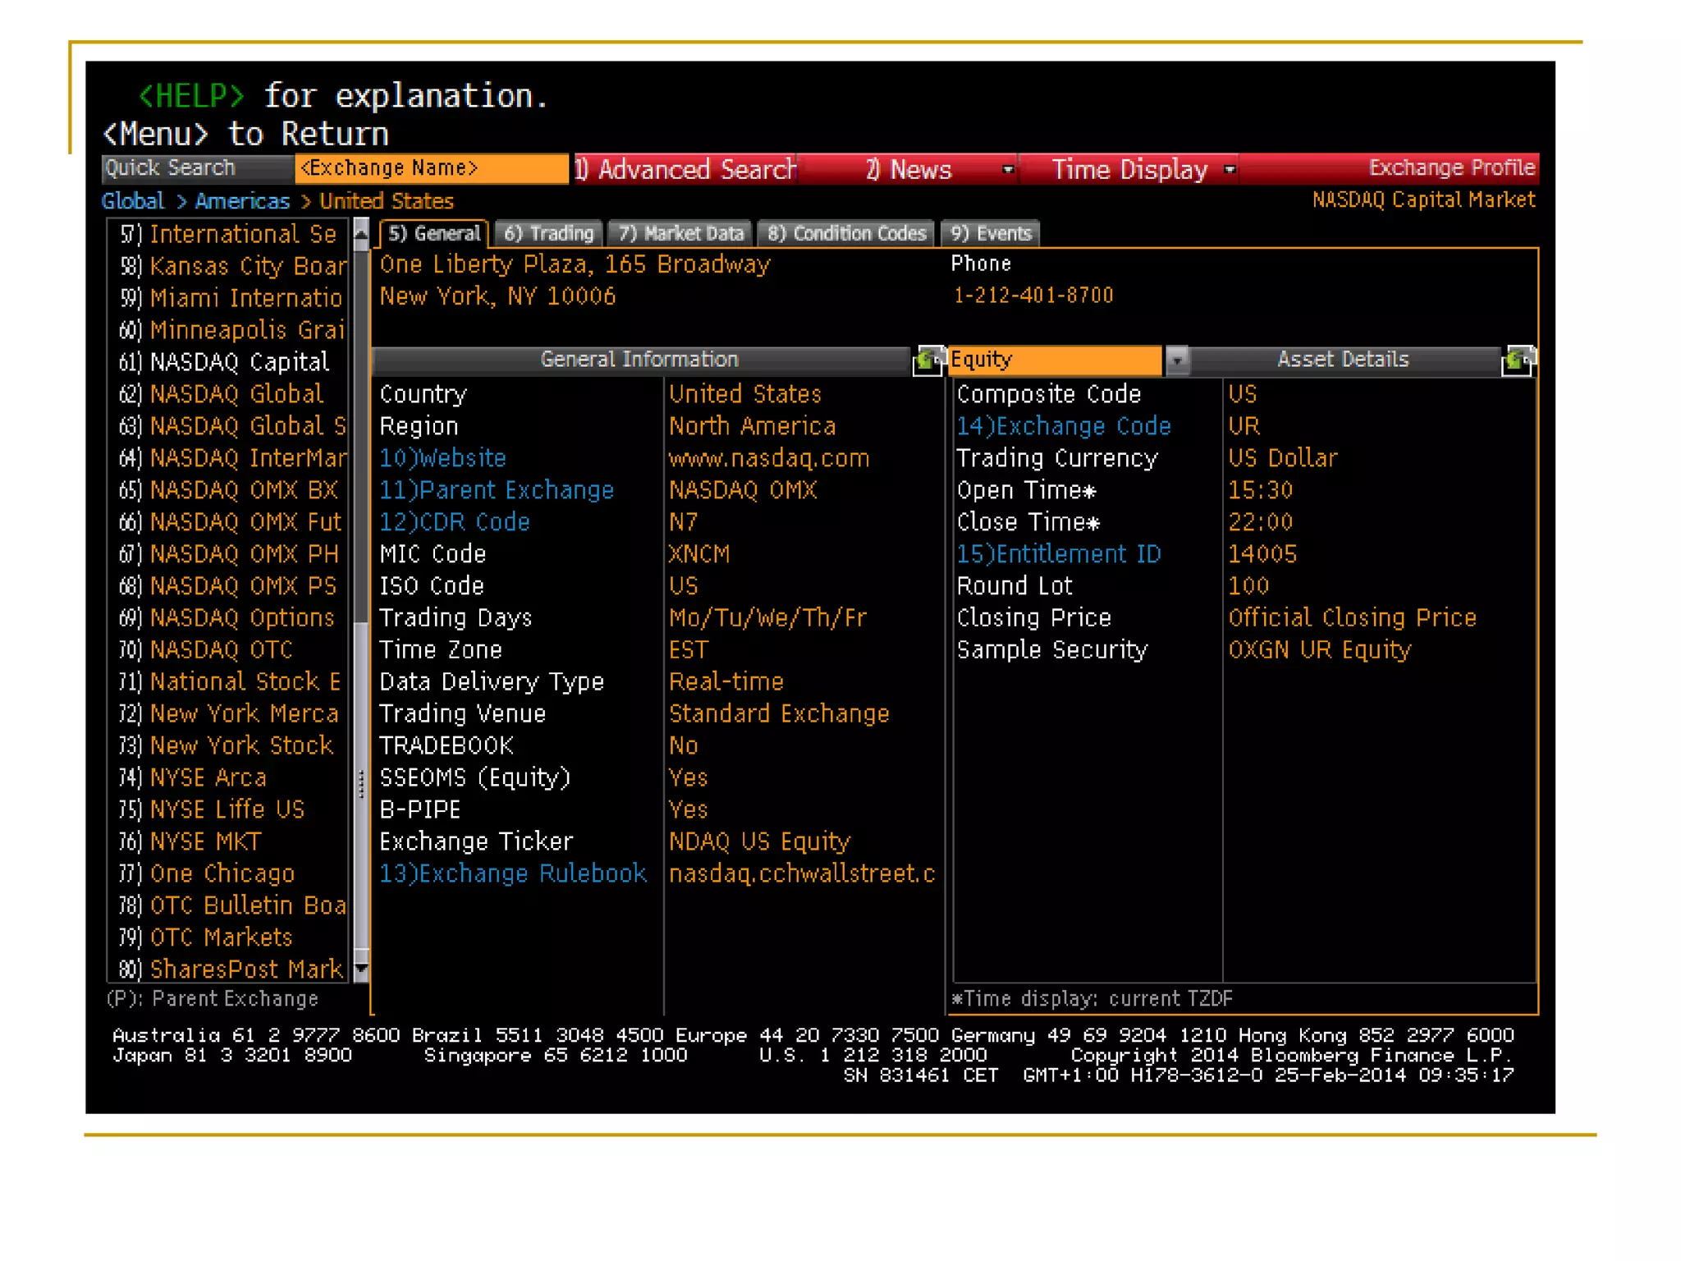Switch to the Market Data tab
The height and width of the screenshot is (1261, 1681).
(680, 234)
